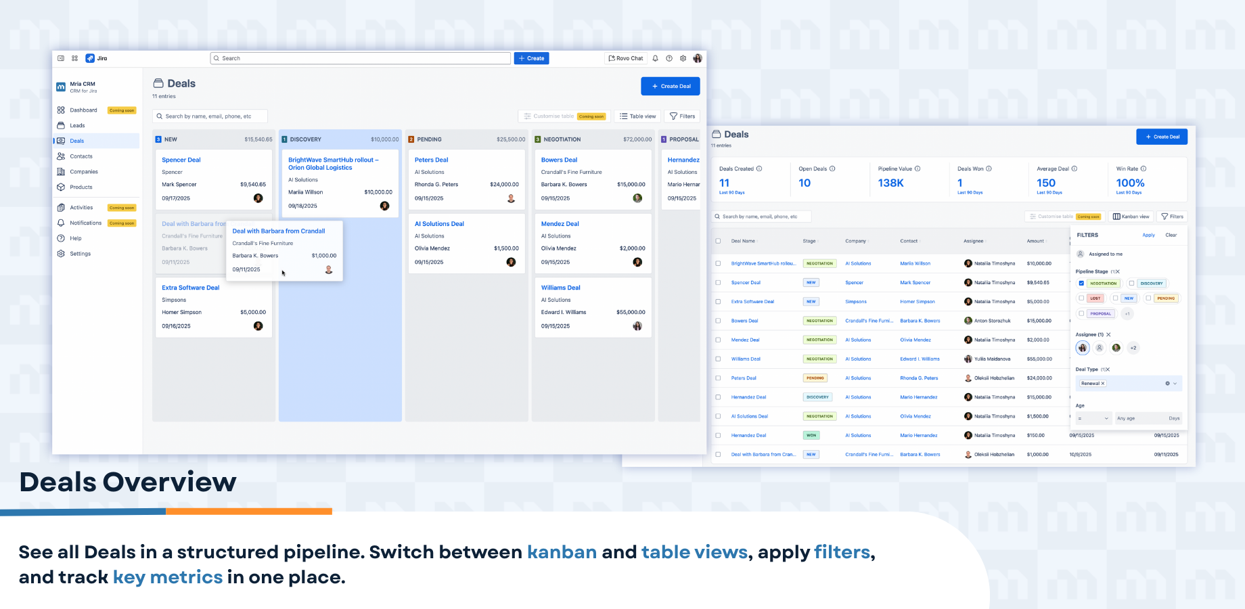Click Spencer Deal card assignee avatar
This screenshot has height=609, width=1245.
[258, 198]
